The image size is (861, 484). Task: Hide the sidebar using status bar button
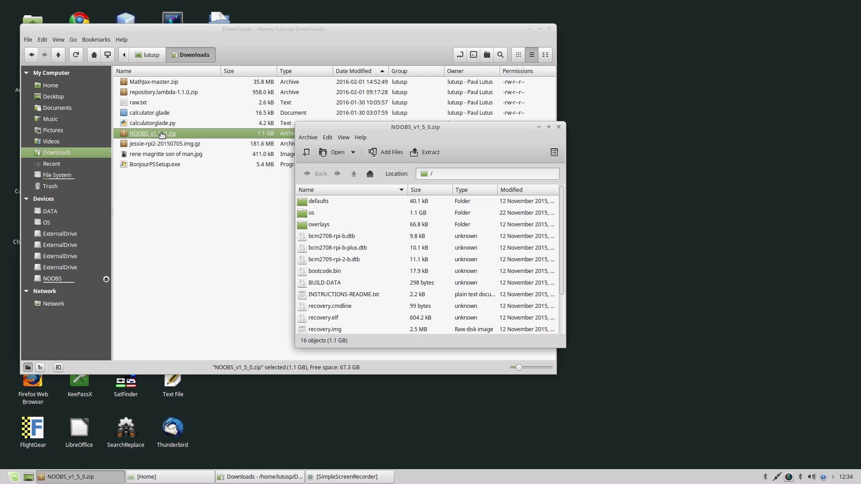58,367
